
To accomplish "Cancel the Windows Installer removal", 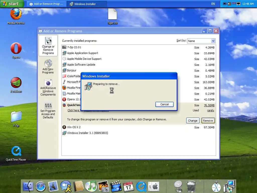I will pos(164,104).
